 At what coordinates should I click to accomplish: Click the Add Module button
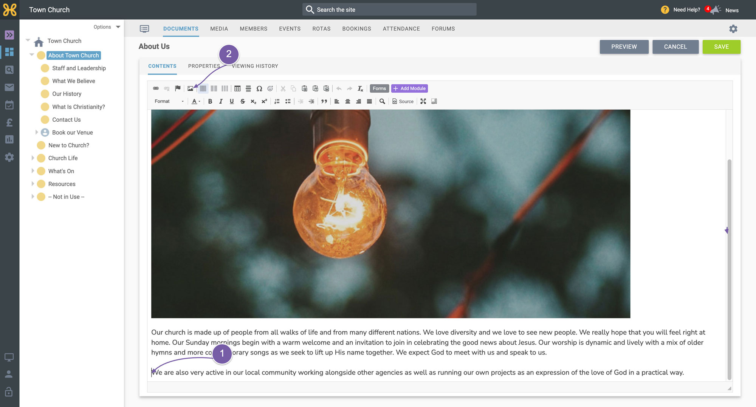pyautogui.click(x=409, y=88)
